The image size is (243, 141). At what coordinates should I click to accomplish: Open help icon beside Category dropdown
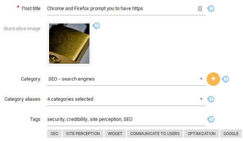point(225,79)
